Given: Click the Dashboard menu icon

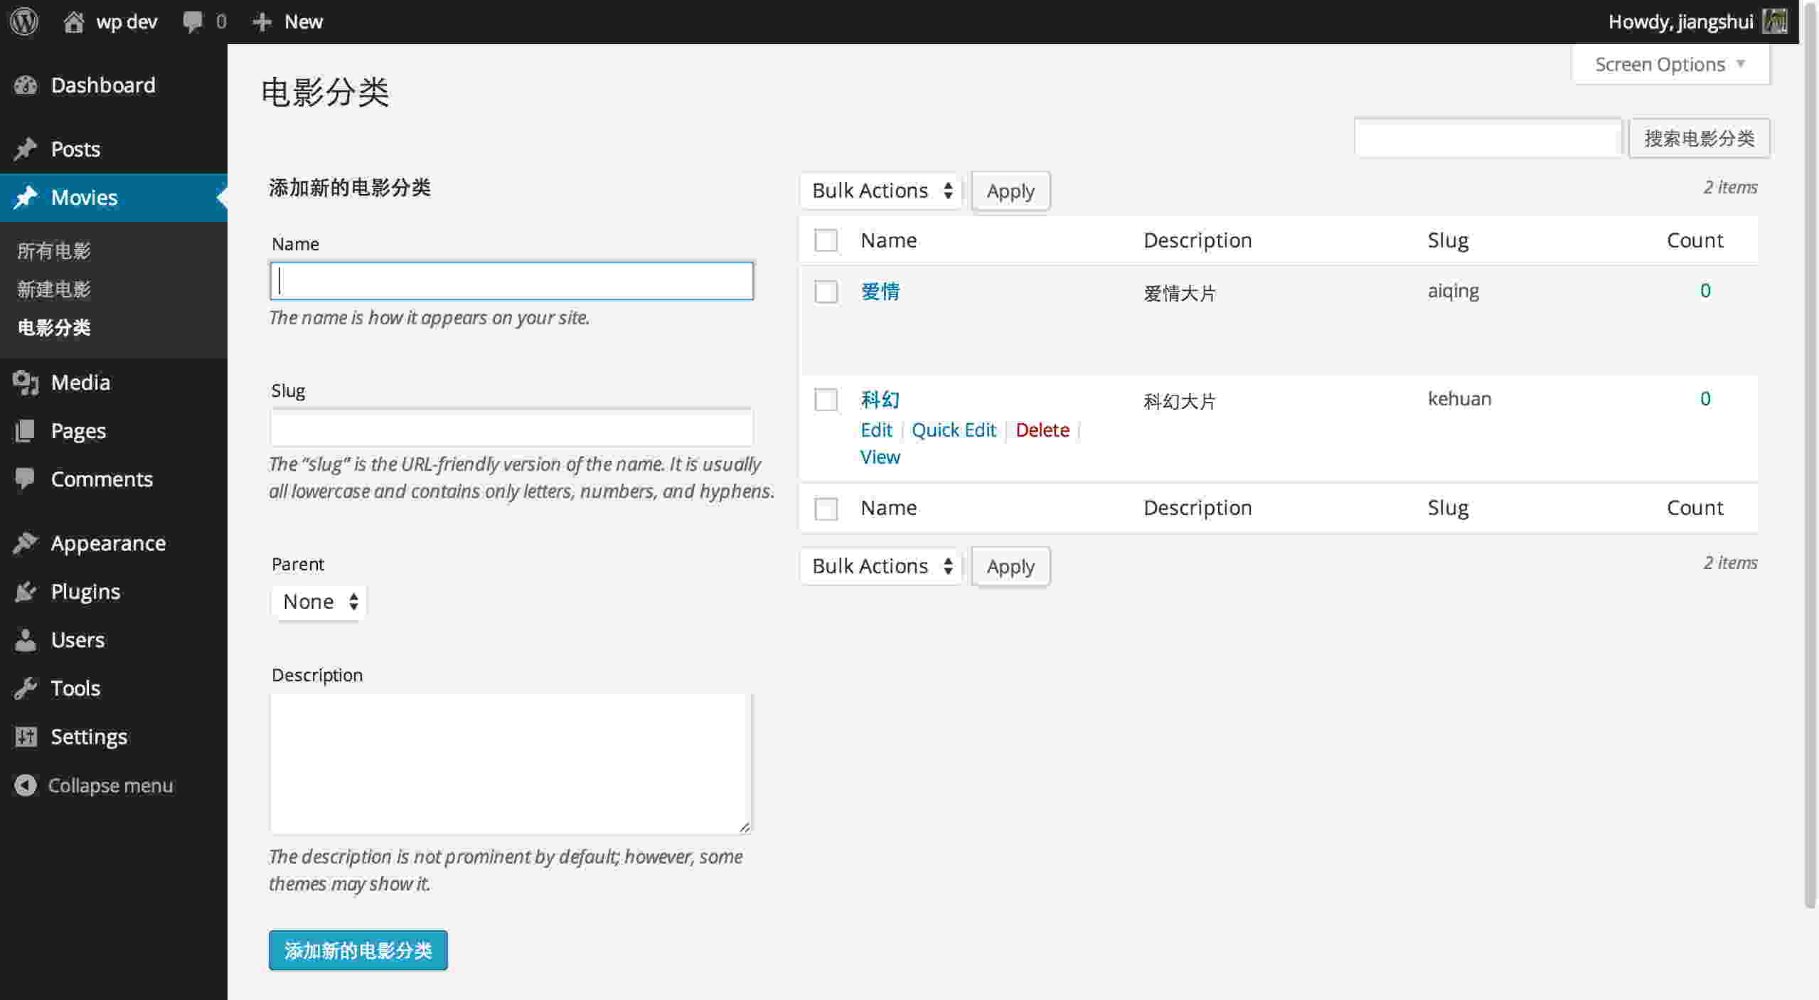Looking at the screenshot, I should tap(23, 84).
